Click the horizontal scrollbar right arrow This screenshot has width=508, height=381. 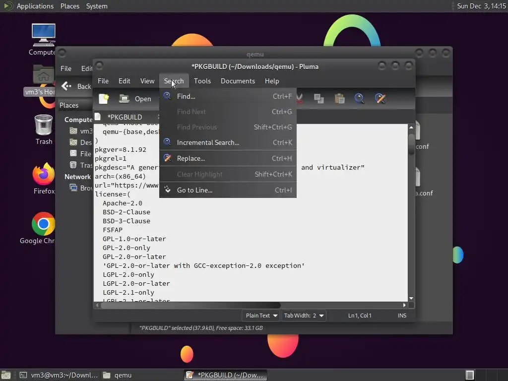click(x=404, y=305)
